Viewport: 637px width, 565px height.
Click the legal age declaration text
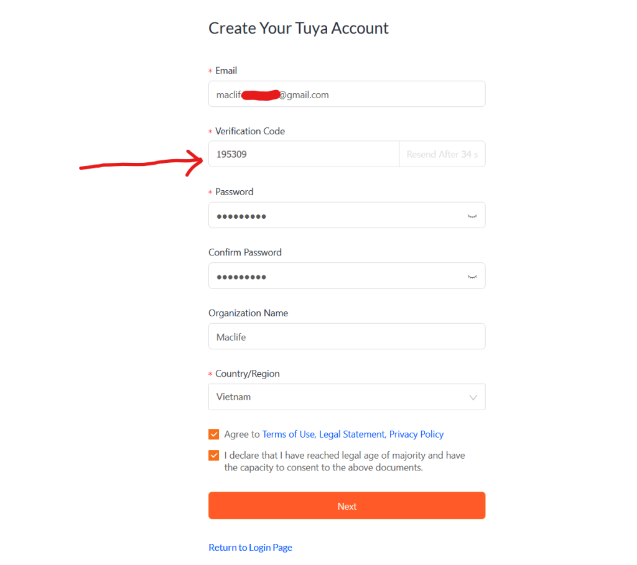coord(344,461)
